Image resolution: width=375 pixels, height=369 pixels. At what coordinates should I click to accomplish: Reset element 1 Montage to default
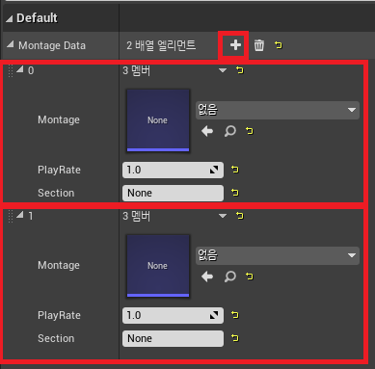(x=250, y=277)
